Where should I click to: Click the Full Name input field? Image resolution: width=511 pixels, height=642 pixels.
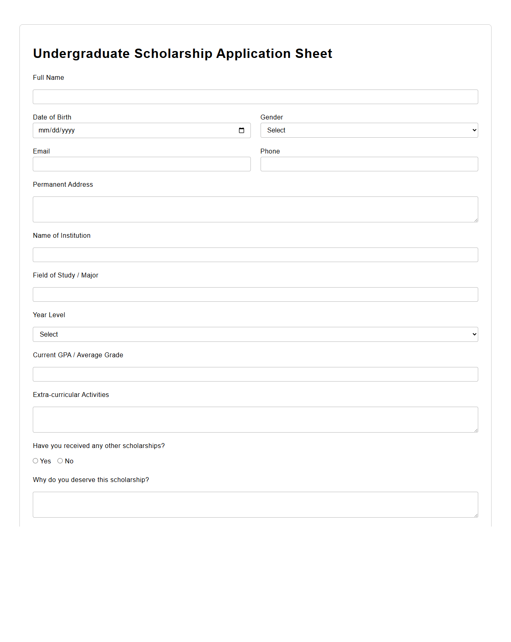pyautogui.click(x=255, y=96)
